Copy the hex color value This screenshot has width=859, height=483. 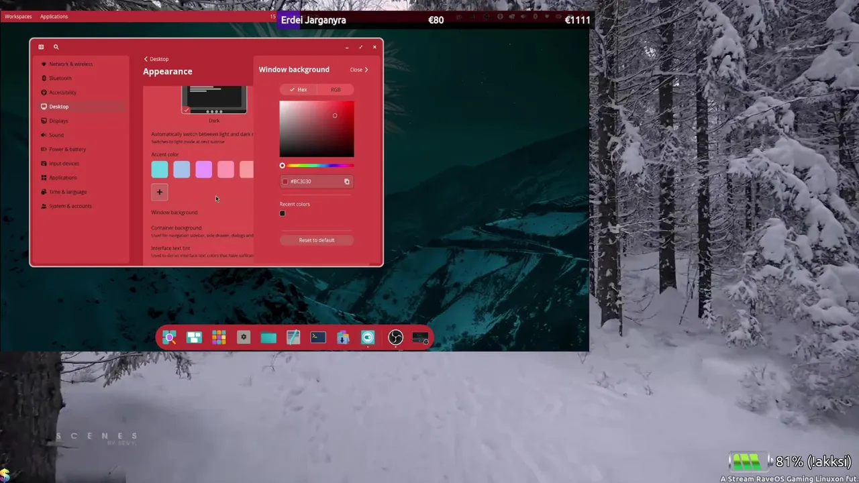(x=347, y=181)
